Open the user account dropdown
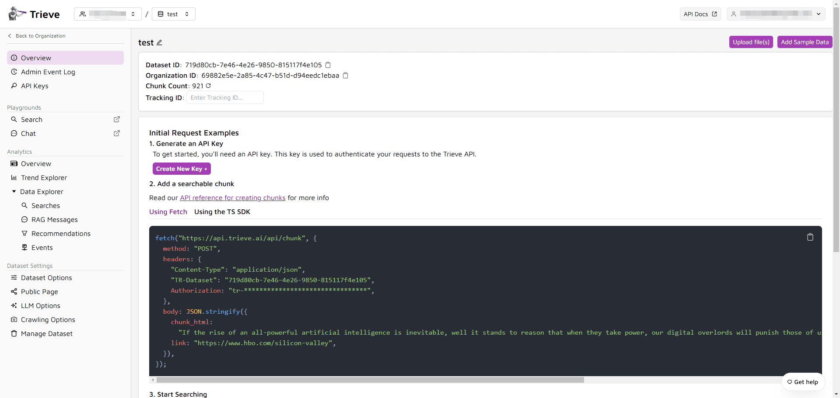This screenshot has height=398, width=840. (776, 14)
